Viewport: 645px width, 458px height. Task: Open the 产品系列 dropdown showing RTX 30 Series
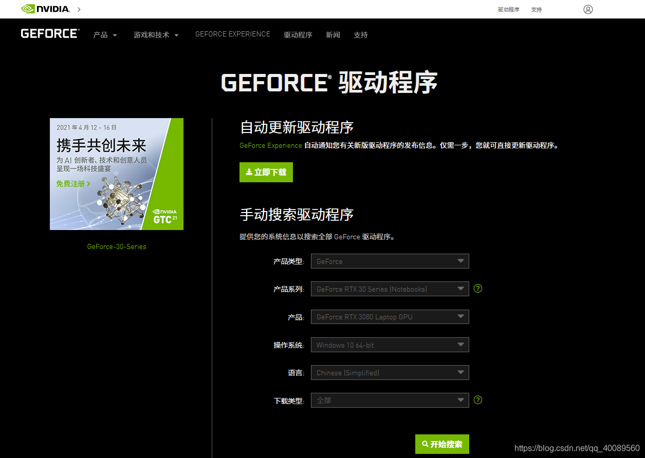point(390,289)
